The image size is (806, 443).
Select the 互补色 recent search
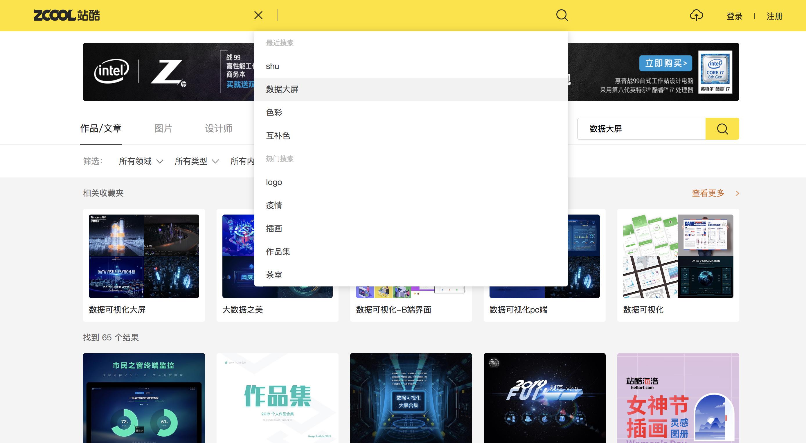[278, 136]
